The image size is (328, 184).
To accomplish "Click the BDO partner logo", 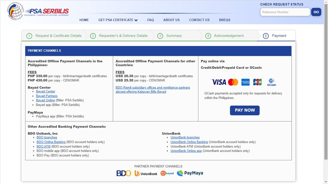I will (124, 173).
